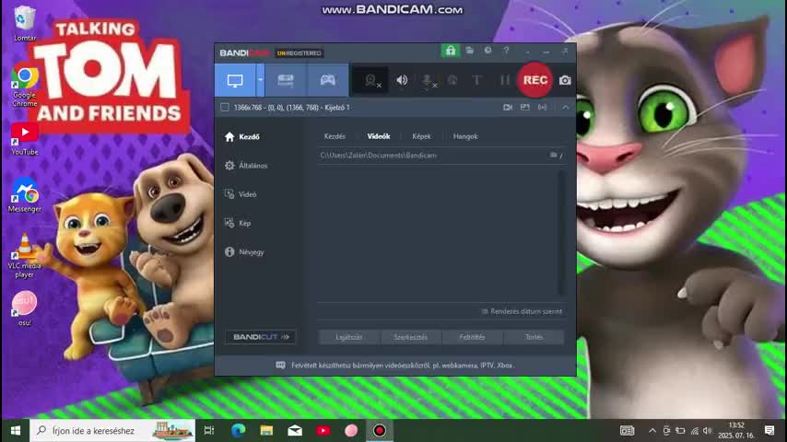787x442 pixels.
Task: Click the Lejátszás button
Action: pos(349,337)
